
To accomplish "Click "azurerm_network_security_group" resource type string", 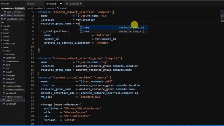I will pos(78,58).
